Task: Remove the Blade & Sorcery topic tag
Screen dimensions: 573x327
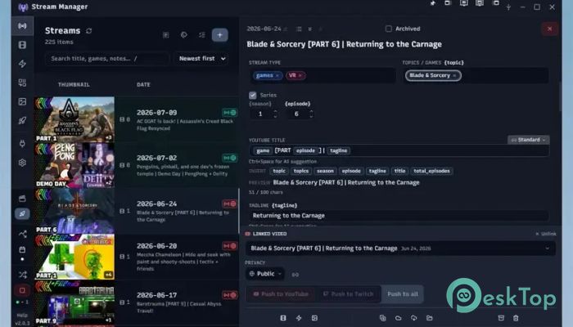Action: click(454, 75)
